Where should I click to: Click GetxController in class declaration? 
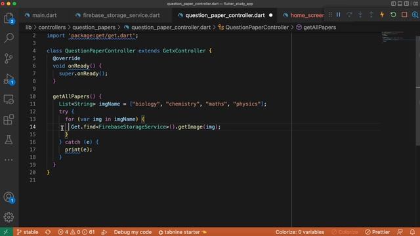tap(184, 51)
